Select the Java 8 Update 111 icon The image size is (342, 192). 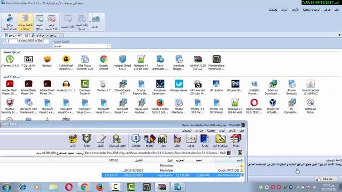[310, 87]
